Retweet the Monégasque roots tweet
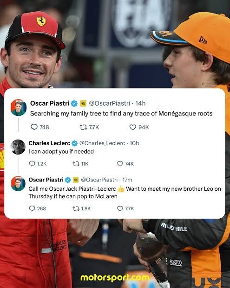The image size is (230, 288). (83, 127)
